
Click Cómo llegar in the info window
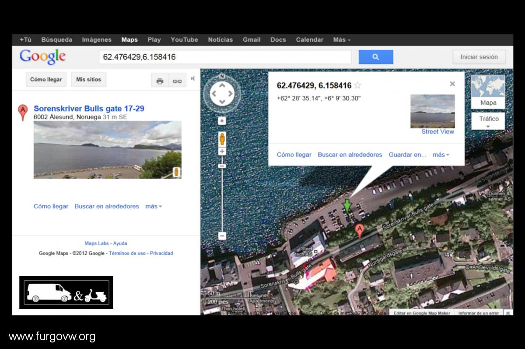(x=294, y=155)
